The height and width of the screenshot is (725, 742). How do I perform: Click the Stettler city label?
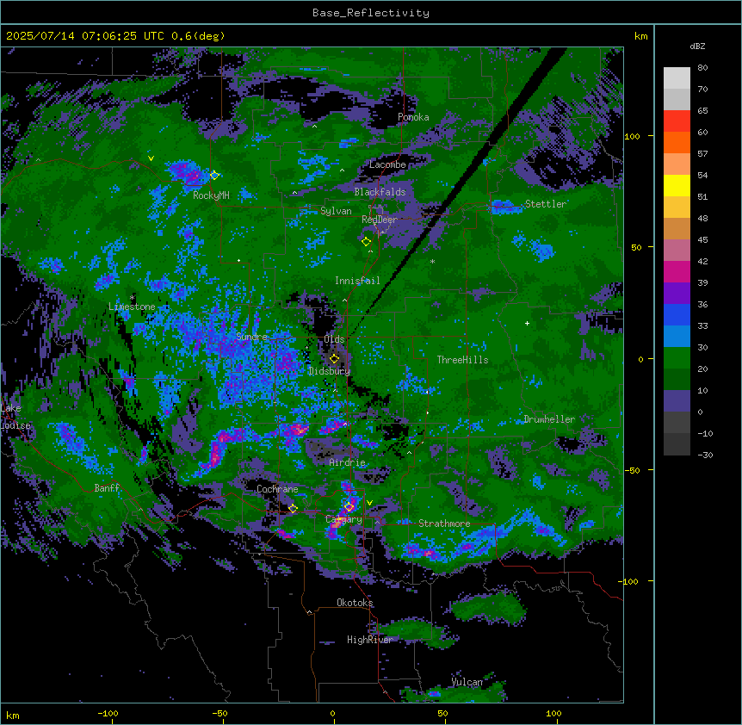click(545, 204)
